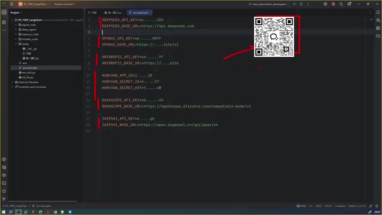Expand External Libraries node
Screen dimensions: 382x215
click(12, 82)
